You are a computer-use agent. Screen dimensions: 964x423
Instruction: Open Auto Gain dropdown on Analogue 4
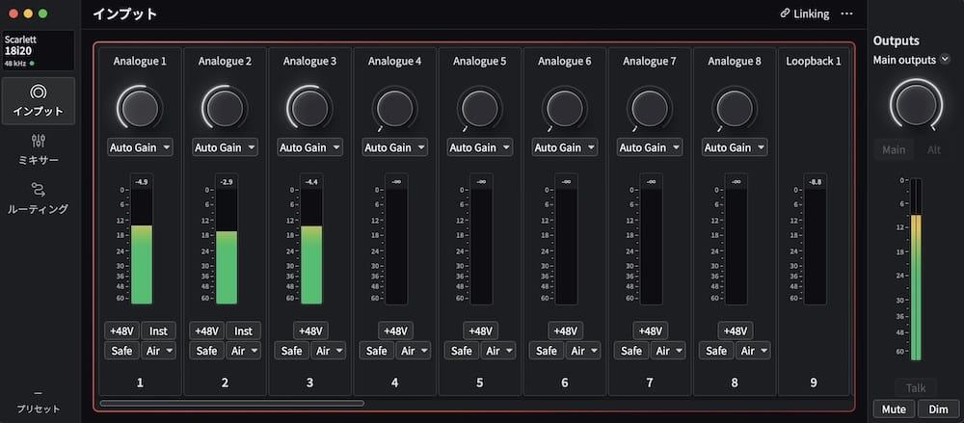point(394,147)
